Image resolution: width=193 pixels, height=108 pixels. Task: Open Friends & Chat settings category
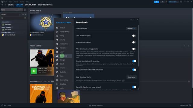tap(63, 32)
